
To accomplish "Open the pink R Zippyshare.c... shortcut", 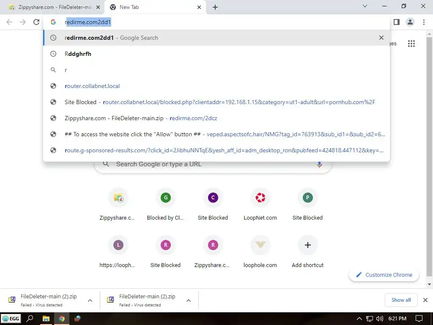I will coord(213,251).
